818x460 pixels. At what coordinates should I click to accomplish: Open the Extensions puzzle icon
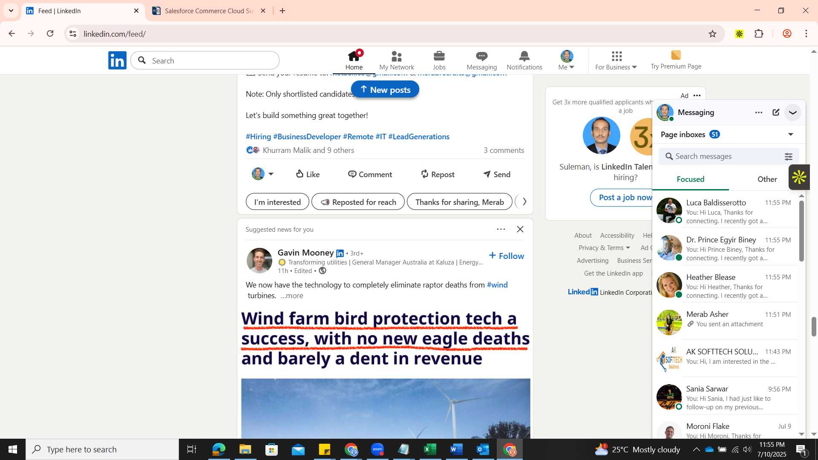(759, 34)
